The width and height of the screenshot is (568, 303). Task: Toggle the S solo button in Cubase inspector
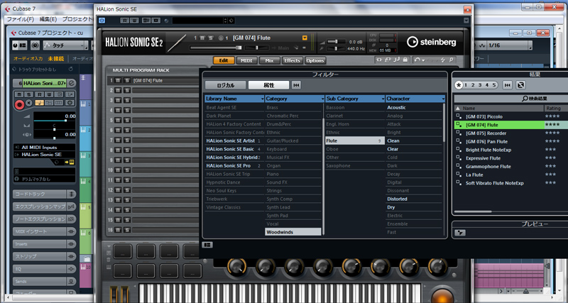pos(29,94)
